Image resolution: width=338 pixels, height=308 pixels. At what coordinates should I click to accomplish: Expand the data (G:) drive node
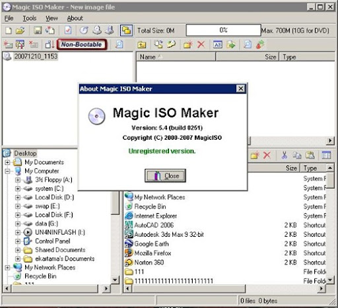[x=18, y=224]
